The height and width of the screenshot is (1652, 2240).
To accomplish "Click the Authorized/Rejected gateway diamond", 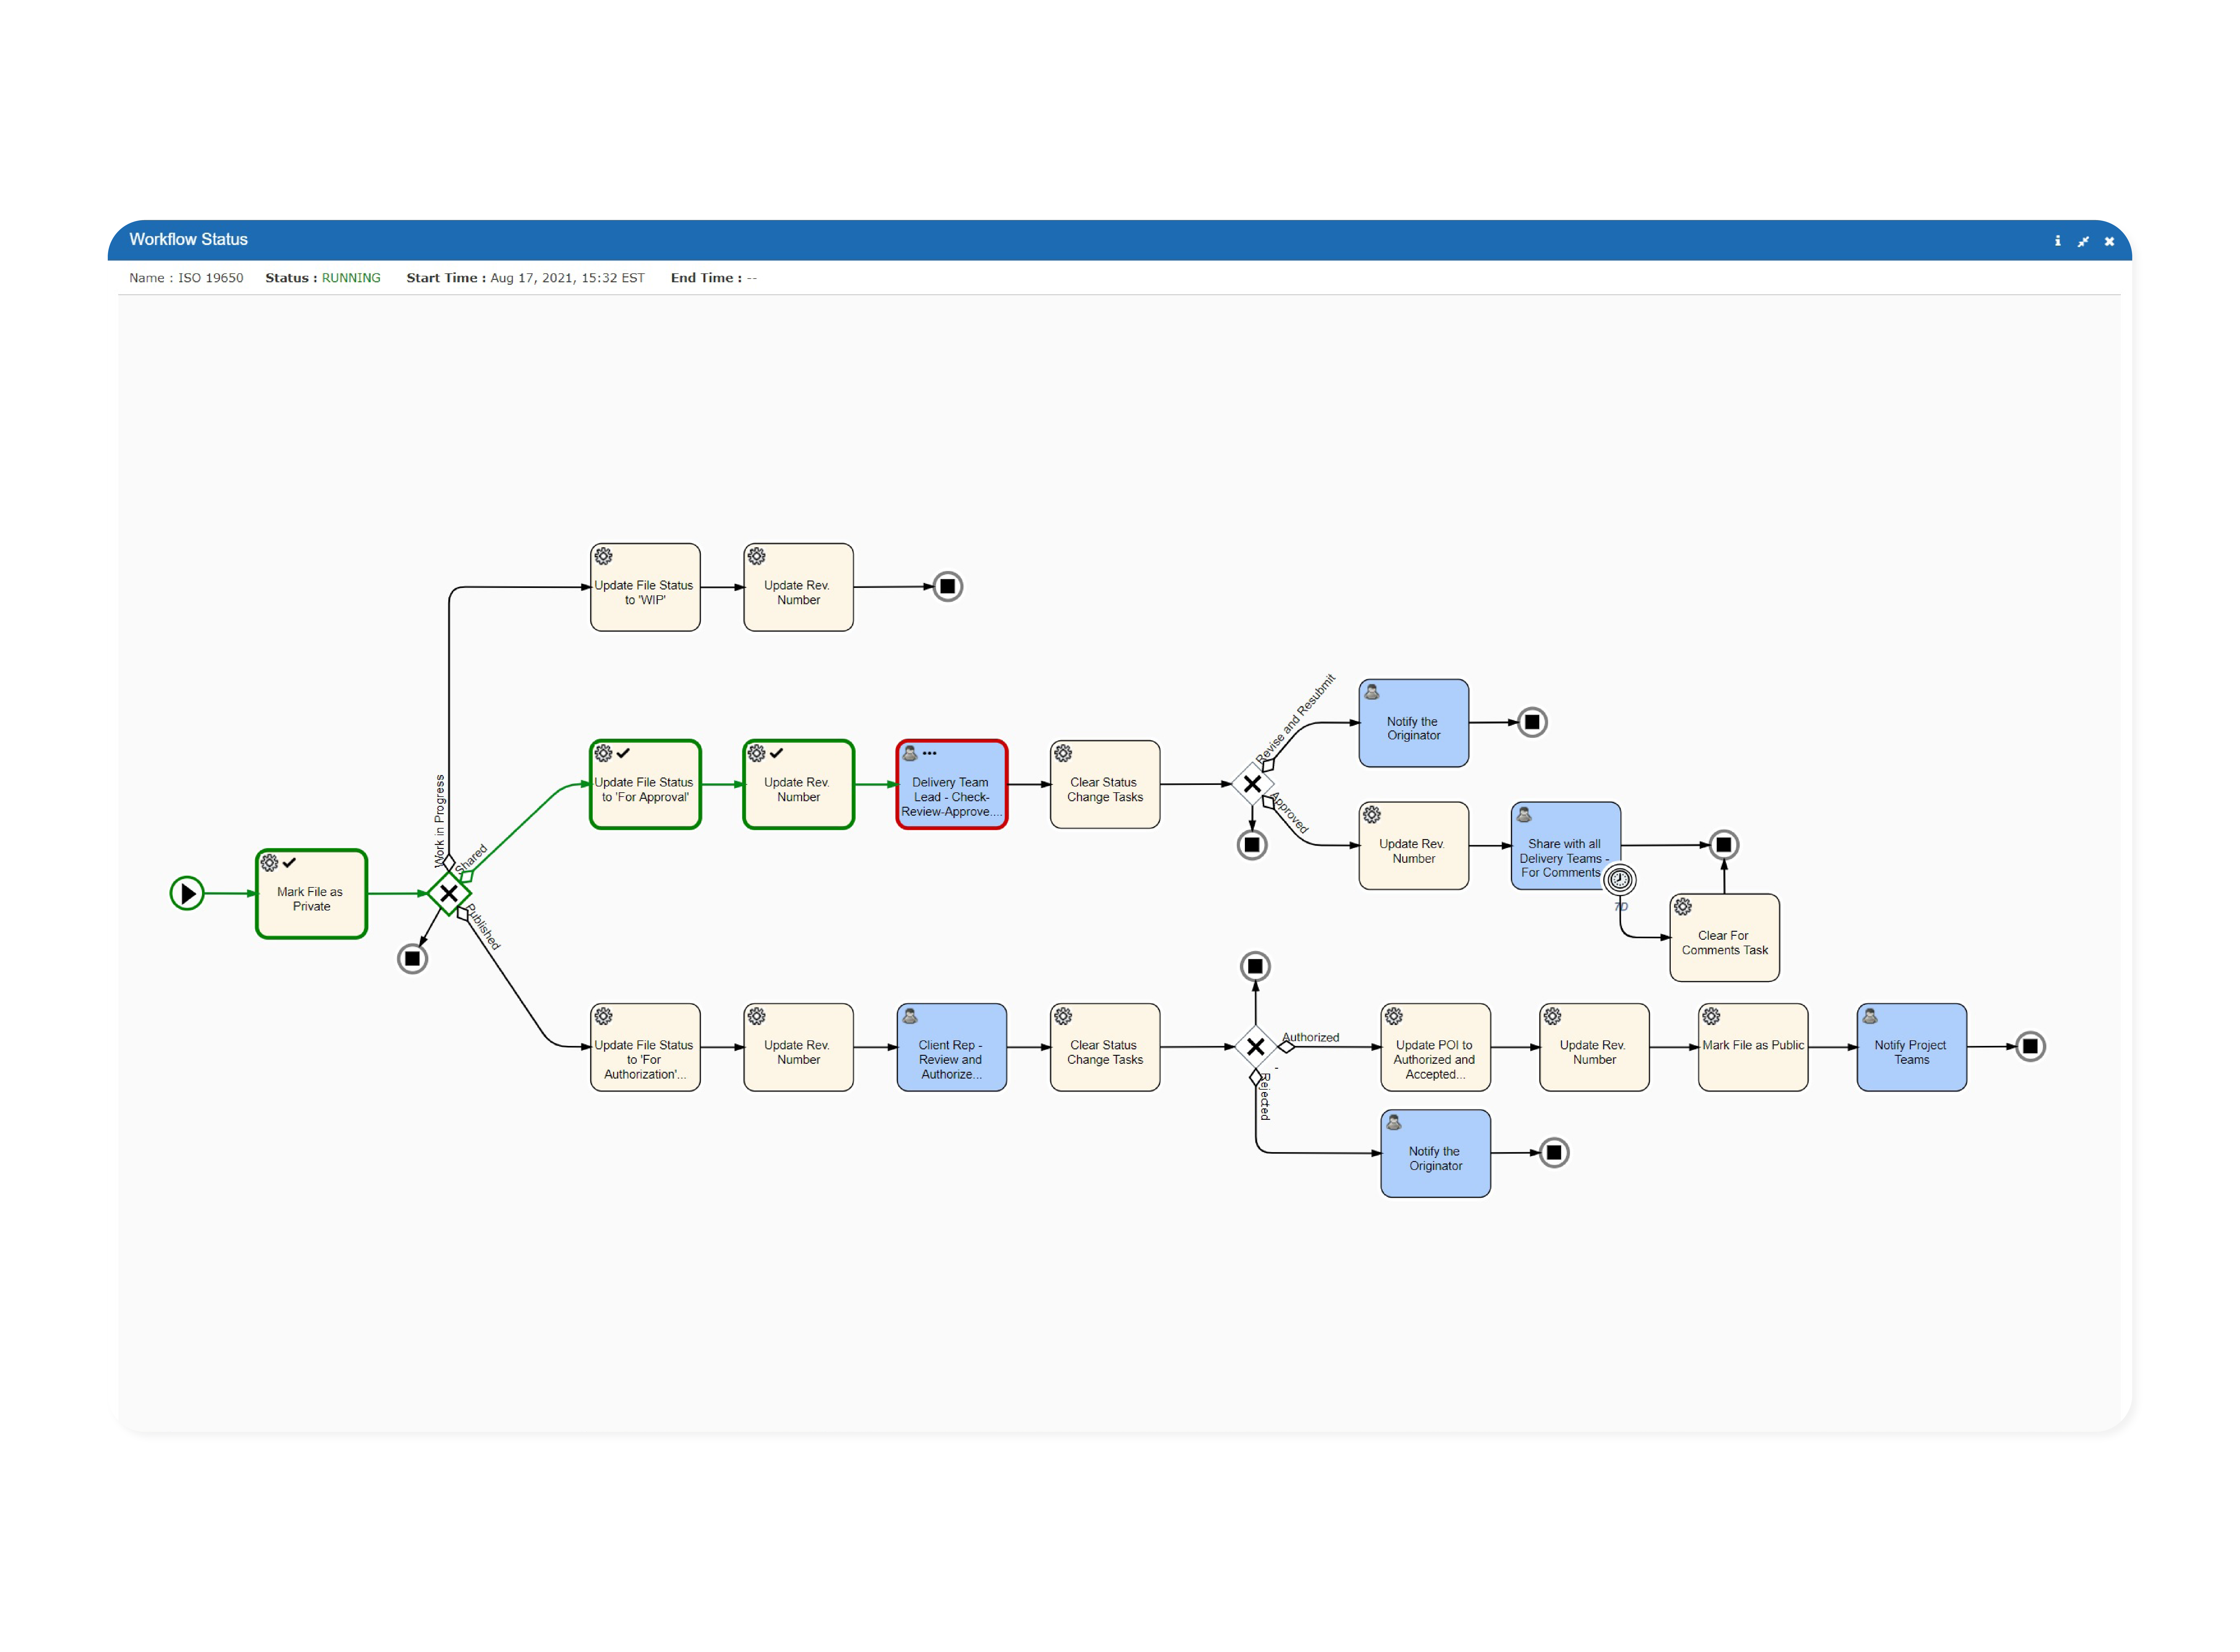I will (x=1256, y=1047).
